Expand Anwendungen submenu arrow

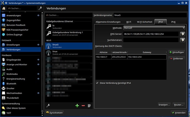[x=38, y=15]
